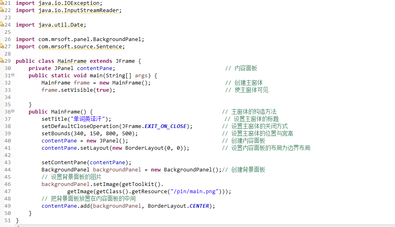Place cursor on java.io.IOException import
395x227 pixels.
click(69, 3)
